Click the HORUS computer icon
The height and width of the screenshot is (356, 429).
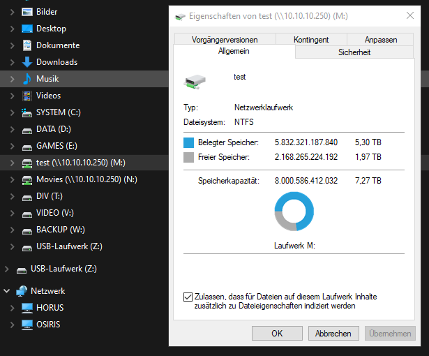coord(27,308)
